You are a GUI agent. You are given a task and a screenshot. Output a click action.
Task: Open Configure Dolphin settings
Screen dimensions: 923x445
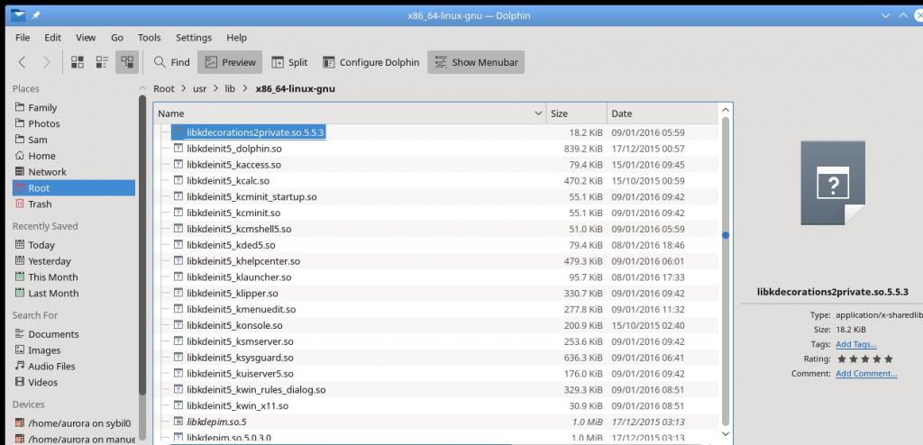(x=370, y=62)
